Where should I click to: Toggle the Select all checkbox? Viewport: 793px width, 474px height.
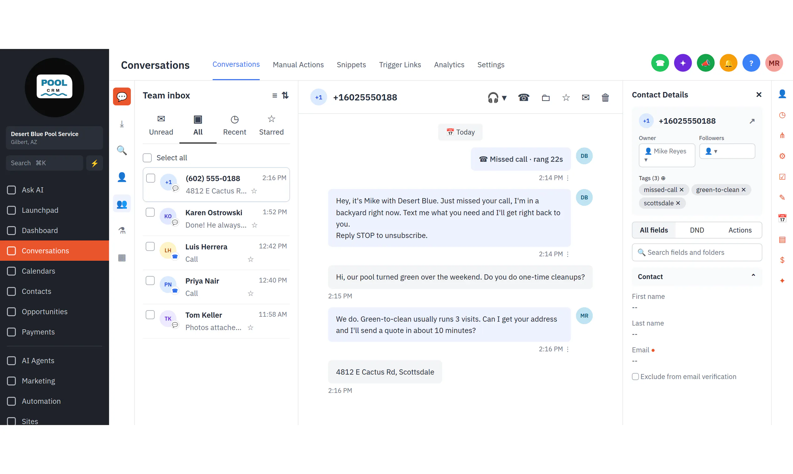(x=147, y=158)
